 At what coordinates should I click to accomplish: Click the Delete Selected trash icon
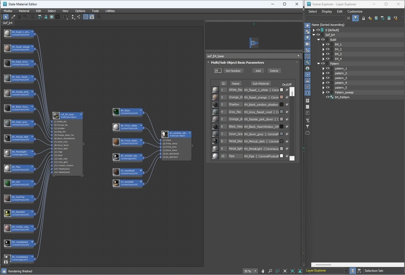tap(32, 17)
